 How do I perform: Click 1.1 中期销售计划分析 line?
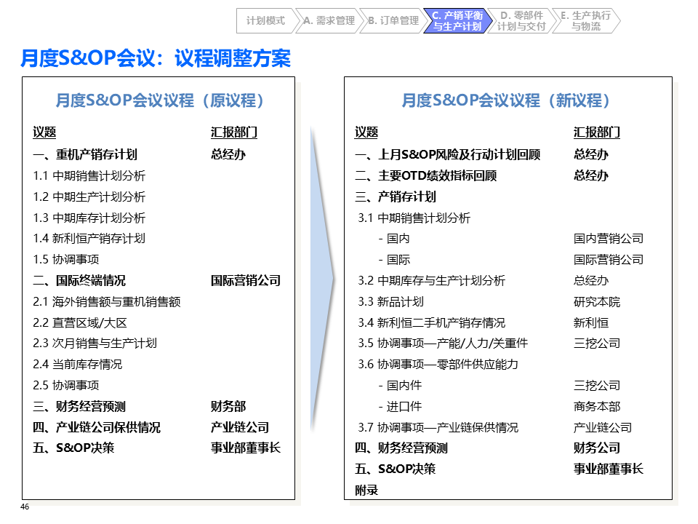click(89, 175)
